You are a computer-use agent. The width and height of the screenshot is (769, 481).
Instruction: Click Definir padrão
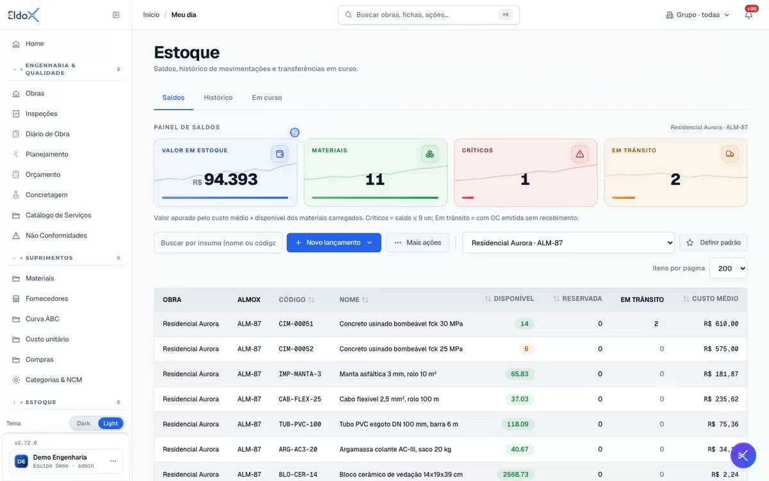(x=713, y=243)
